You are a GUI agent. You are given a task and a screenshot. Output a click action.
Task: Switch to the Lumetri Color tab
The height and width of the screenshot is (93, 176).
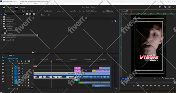click(x=61, y=11)
